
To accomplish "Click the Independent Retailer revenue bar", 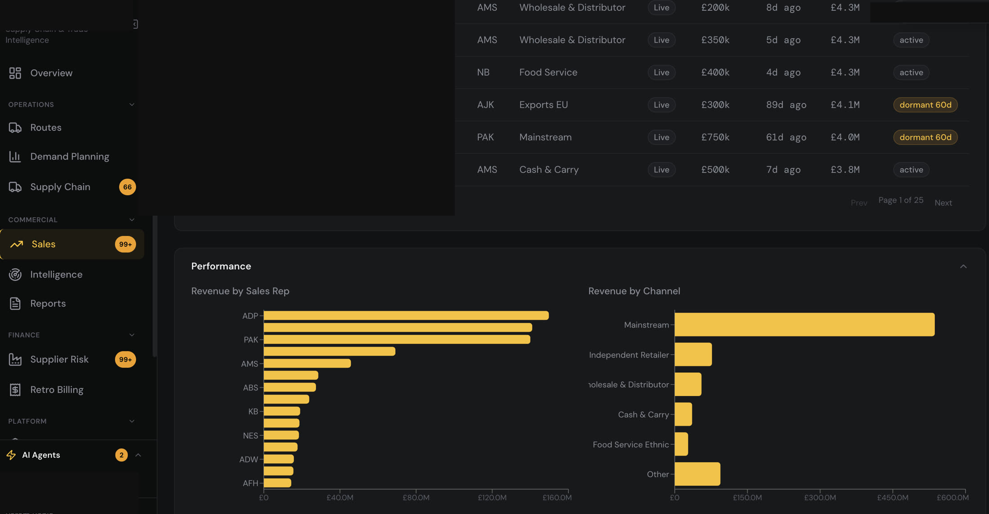I will point(693,354).
